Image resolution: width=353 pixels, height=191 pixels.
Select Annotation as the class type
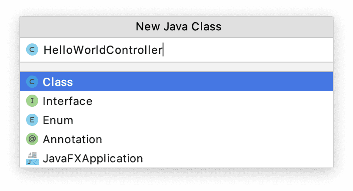(x=72, y=139)
